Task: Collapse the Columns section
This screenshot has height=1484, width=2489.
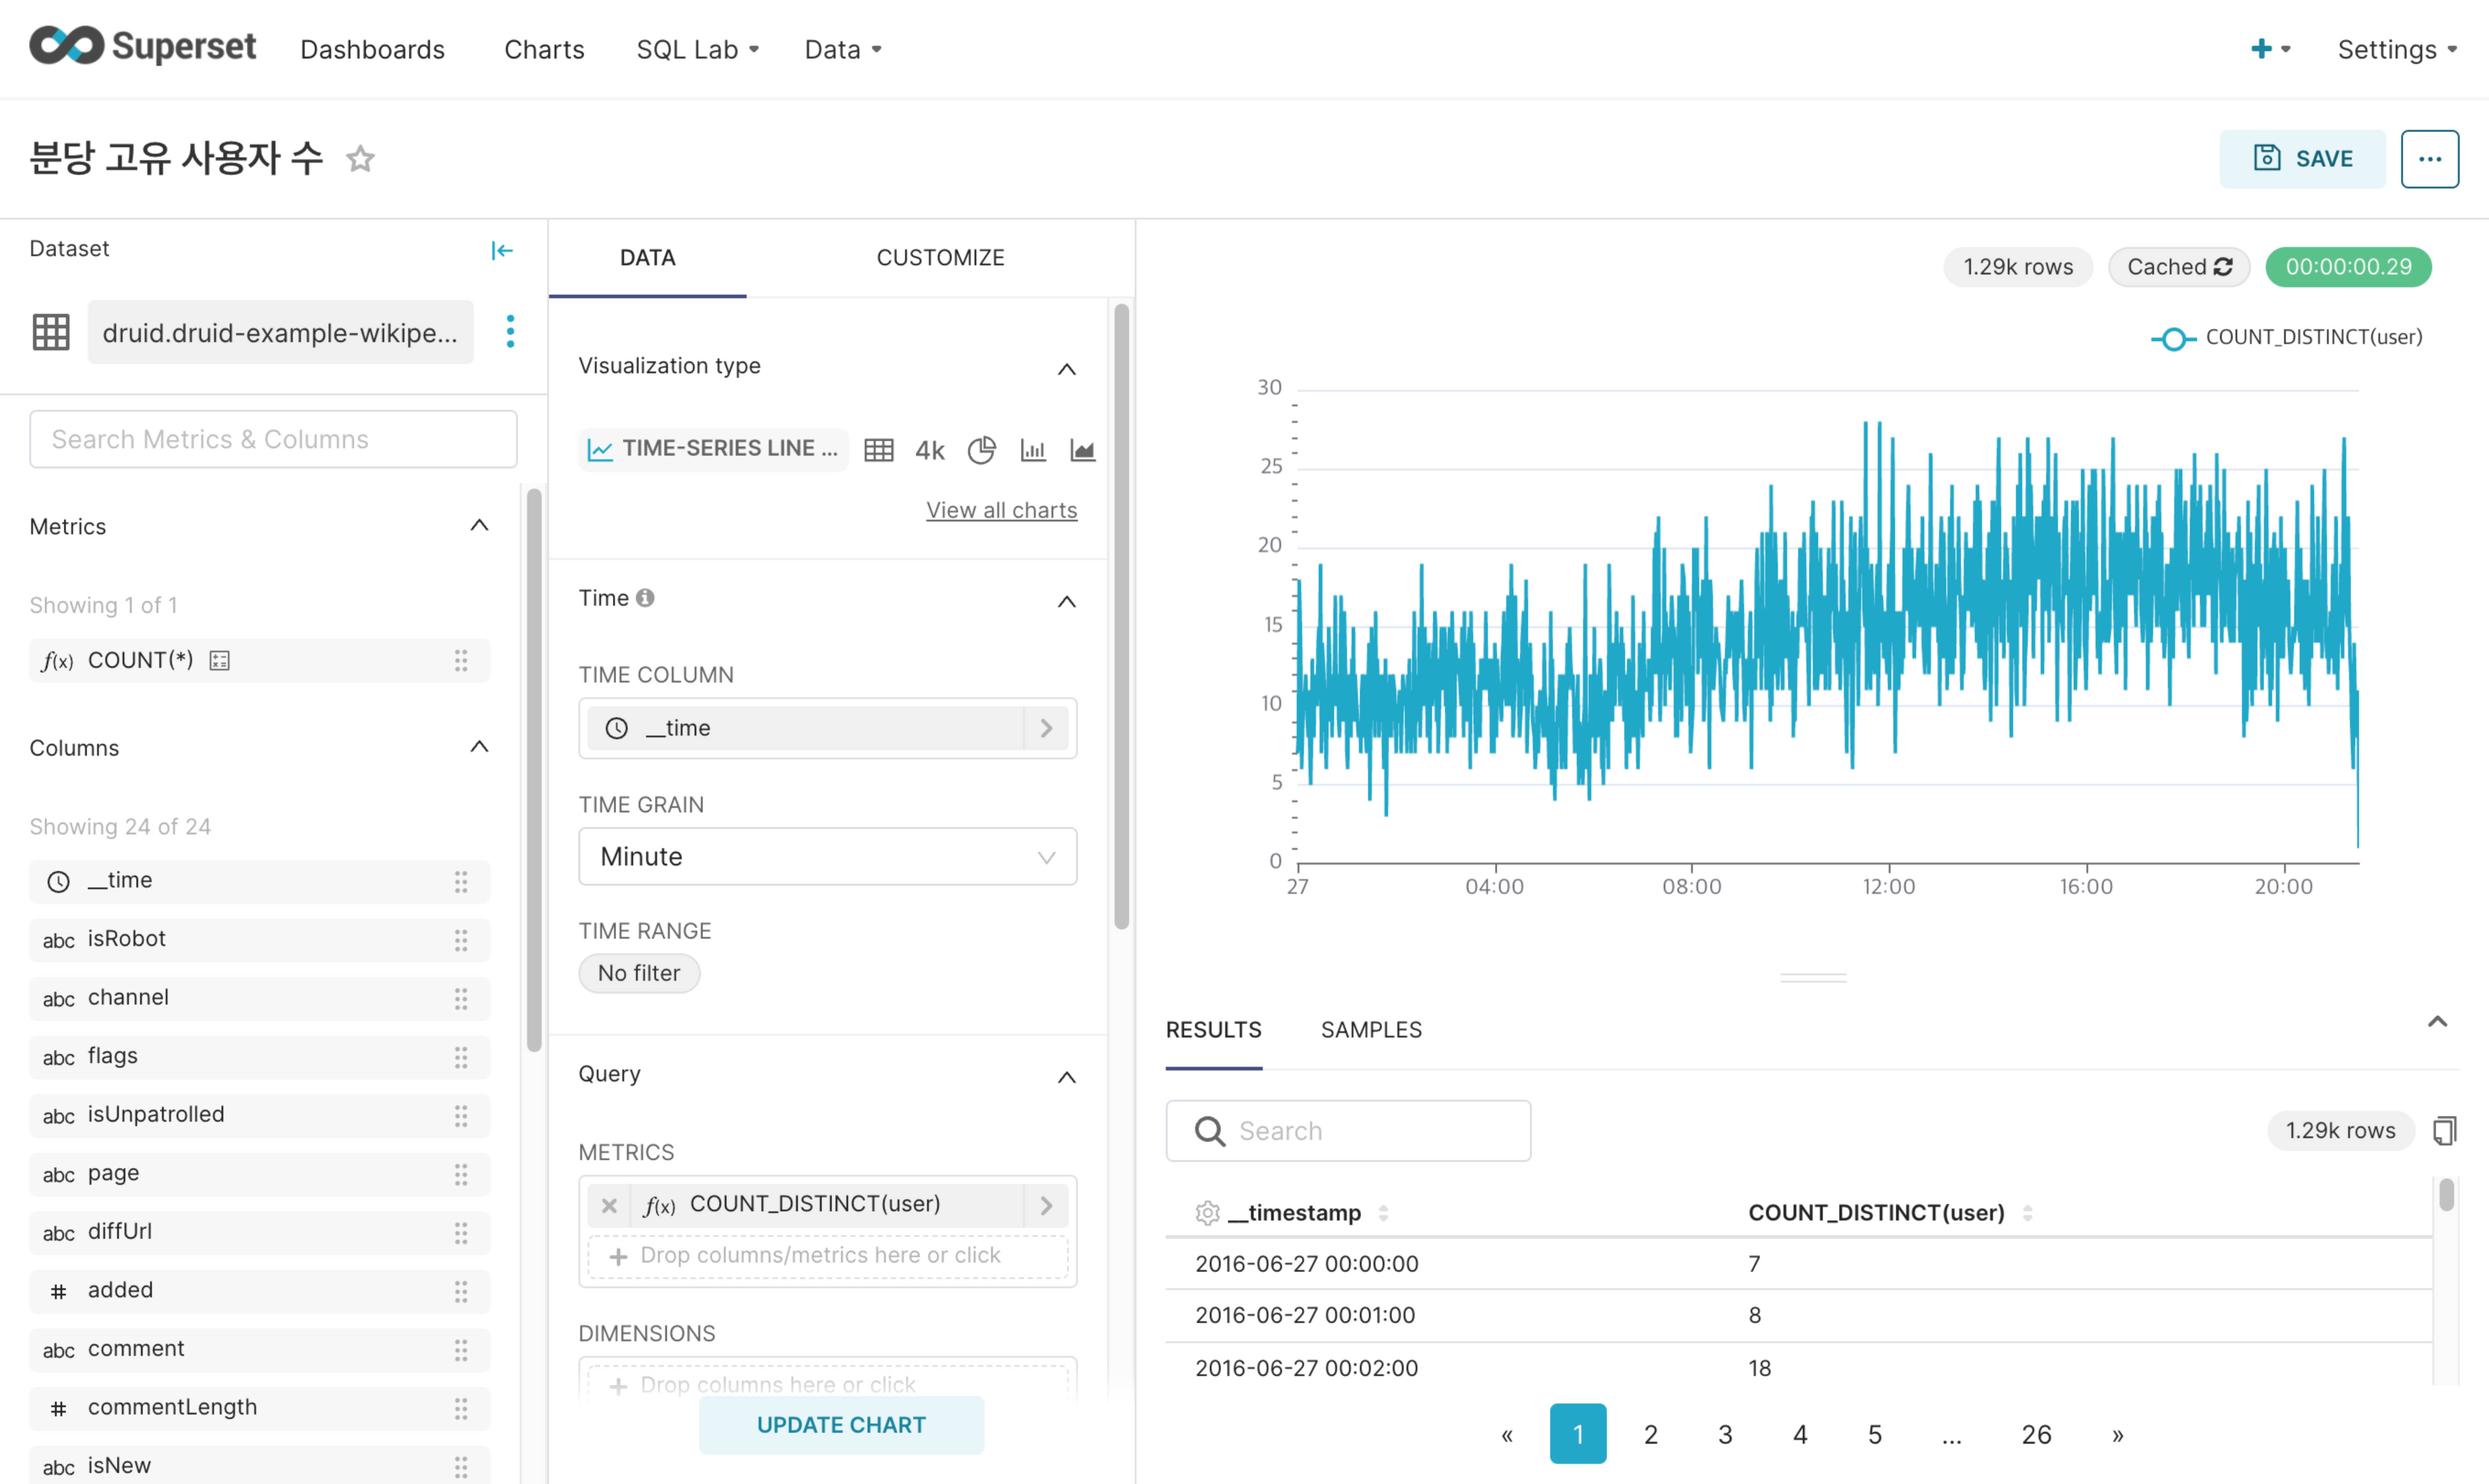Action: point(479,747)
